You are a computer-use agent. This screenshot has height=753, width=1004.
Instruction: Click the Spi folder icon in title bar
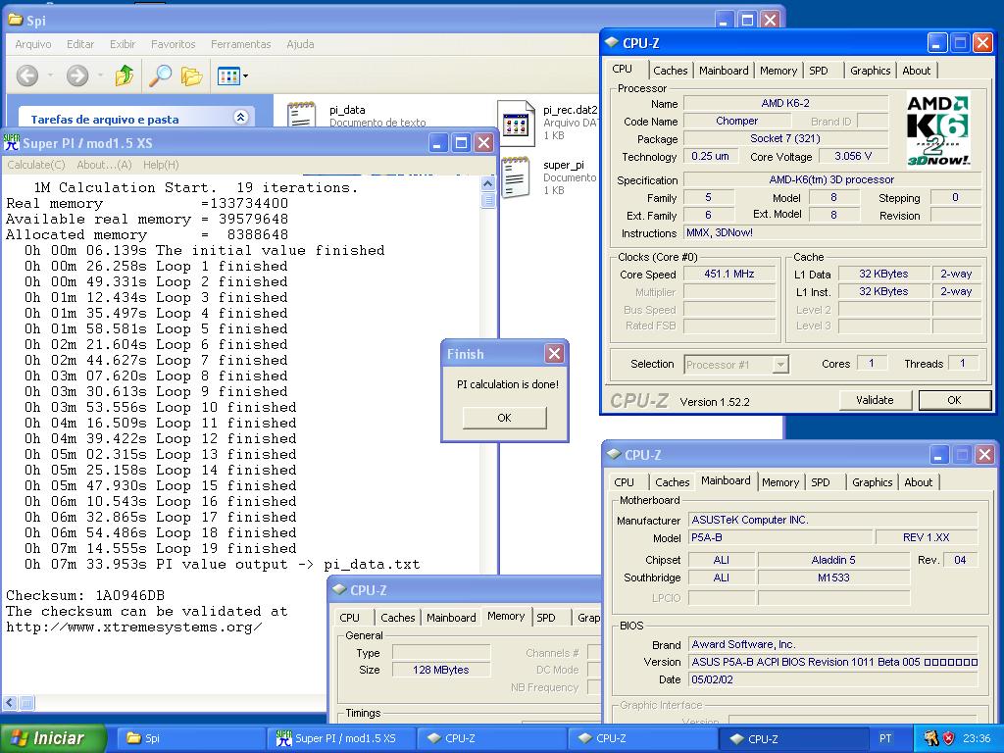pyautogui.click(x=15, y=20)
